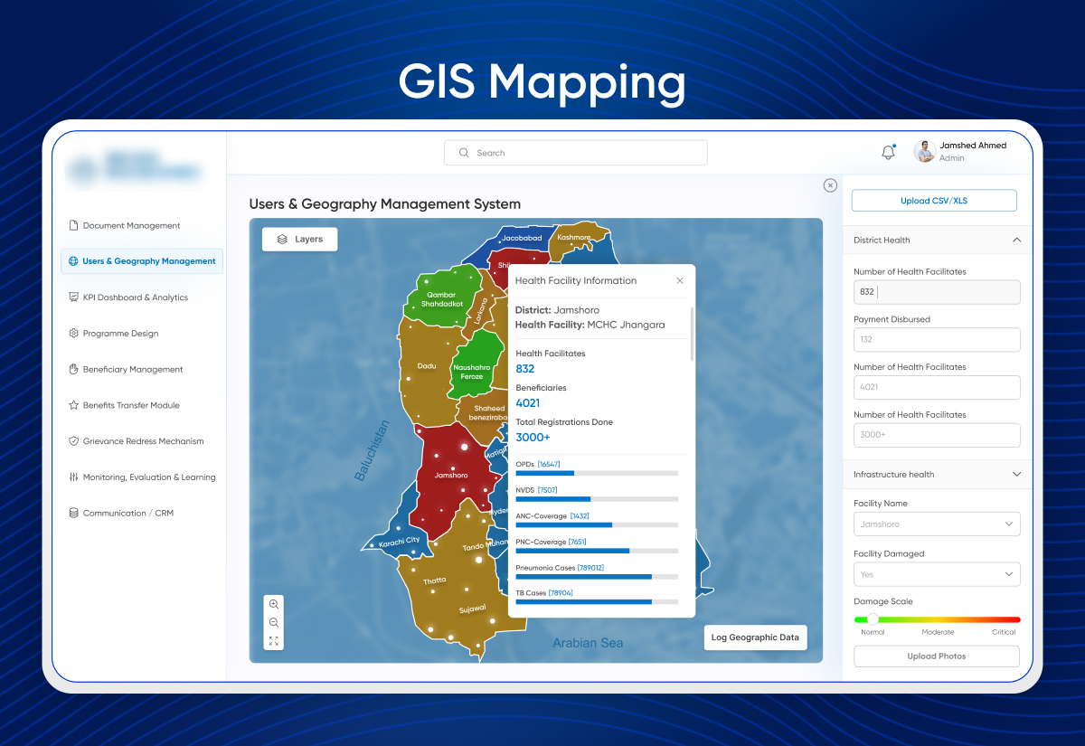Click the Upload CSV/XLS button

coord(934,200)
